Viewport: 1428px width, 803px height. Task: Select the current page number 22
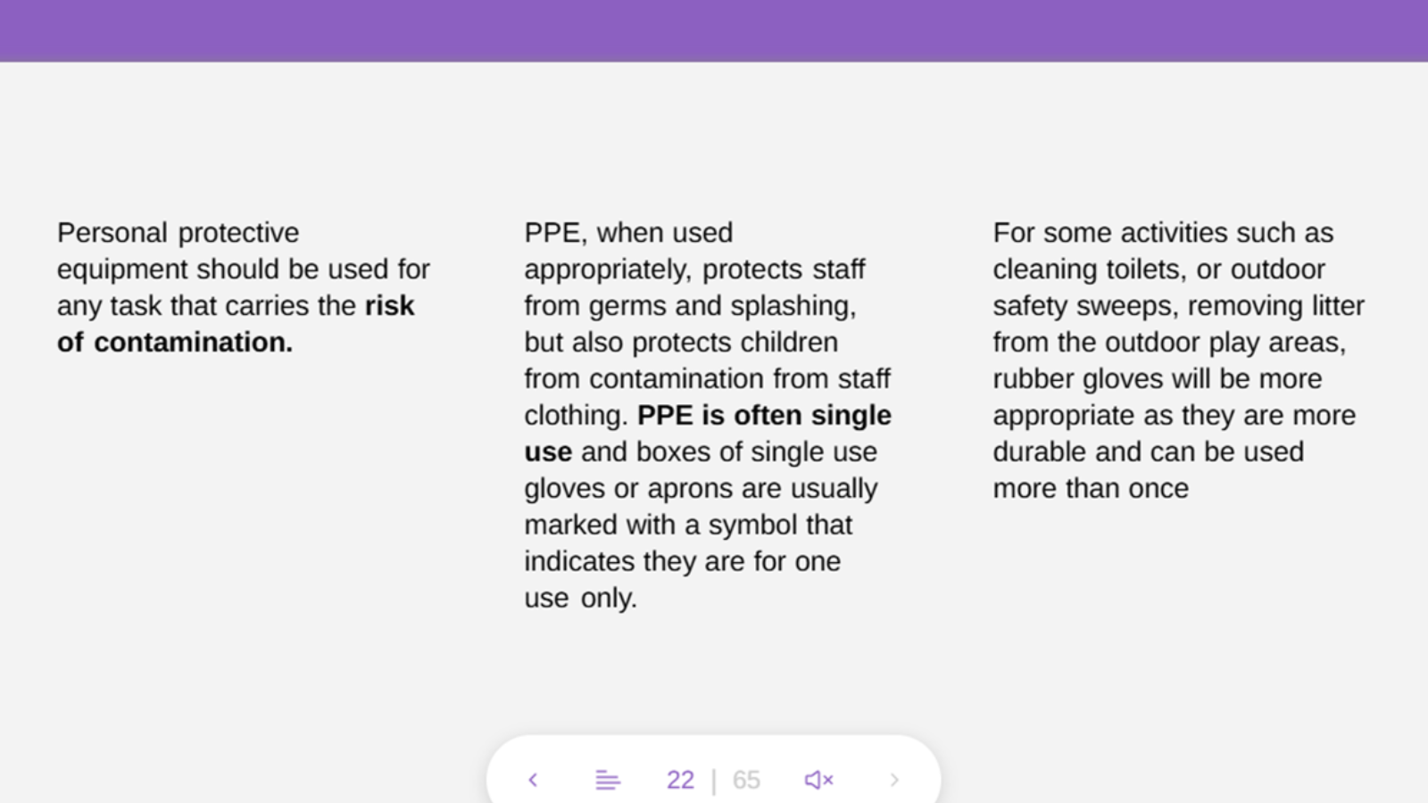coord(680,780)
